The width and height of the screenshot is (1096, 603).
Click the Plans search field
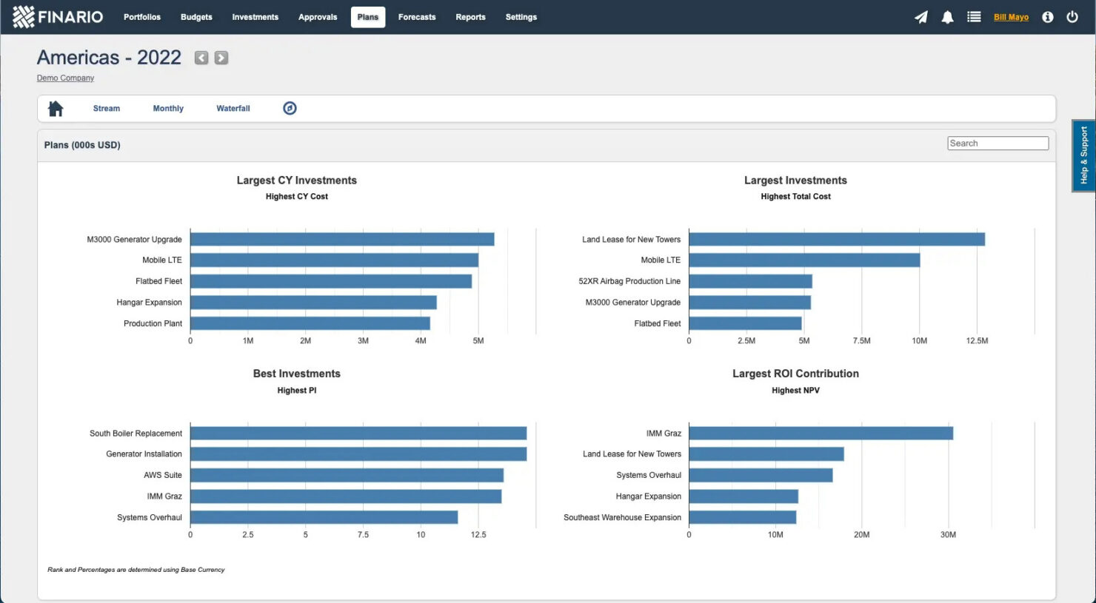pos(998,144)
